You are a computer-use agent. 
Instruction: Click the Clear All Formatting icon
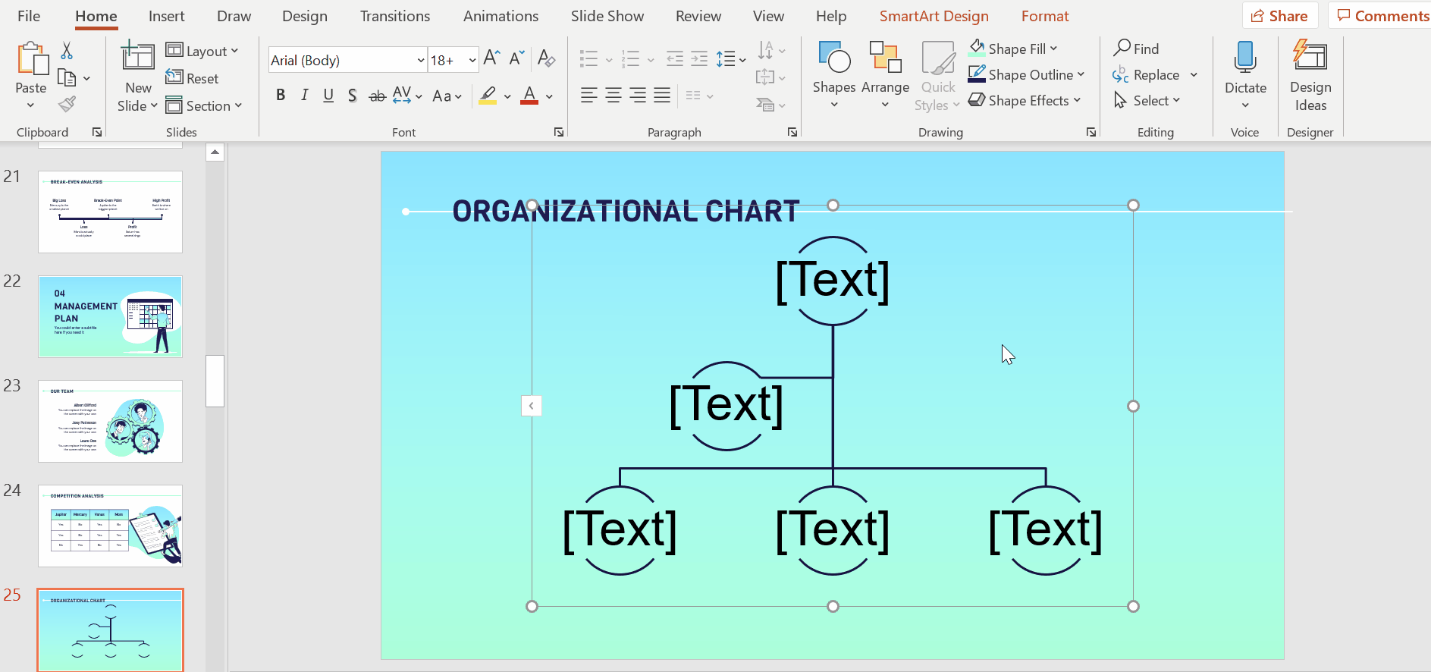pyautogui.click(x=546, y=58)
